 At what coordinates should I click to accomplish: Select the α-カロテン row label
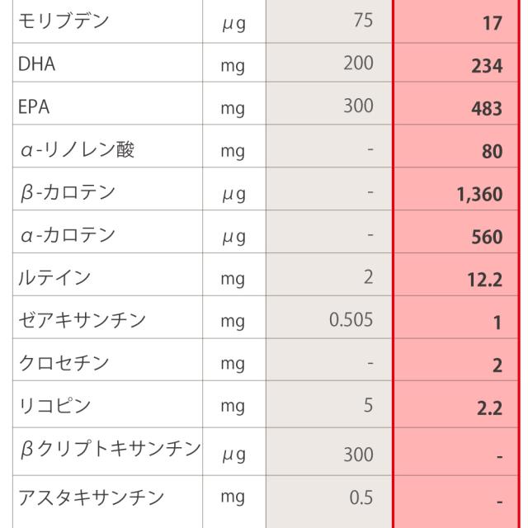(67, 236)
